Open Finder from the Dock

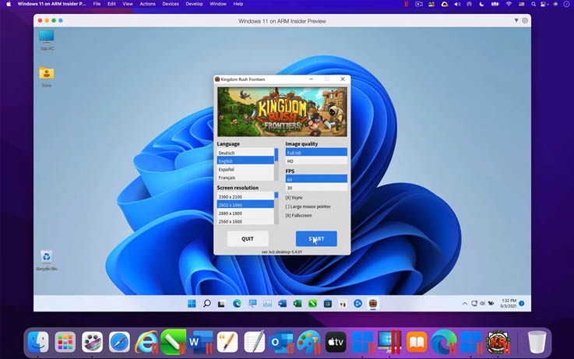(38, 342)
